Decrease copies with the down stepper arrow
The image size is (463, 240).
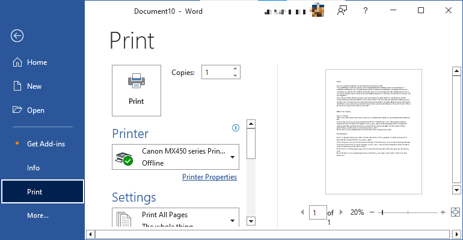click(235, 76)
